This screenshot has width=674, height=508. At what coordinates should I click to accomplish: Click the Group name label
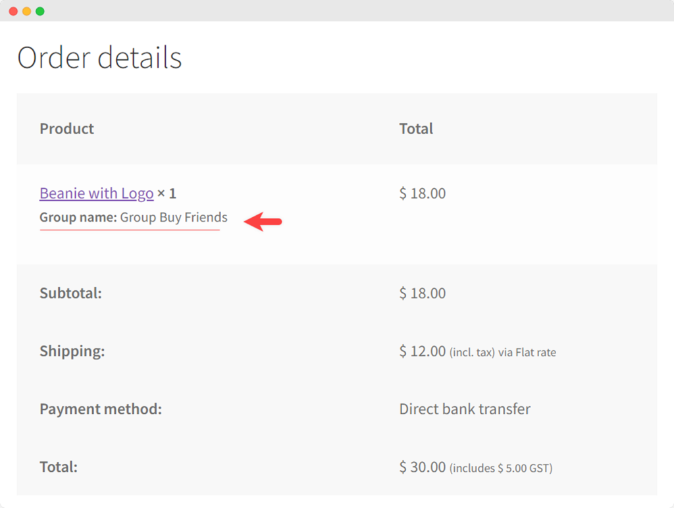click(78, 218)
